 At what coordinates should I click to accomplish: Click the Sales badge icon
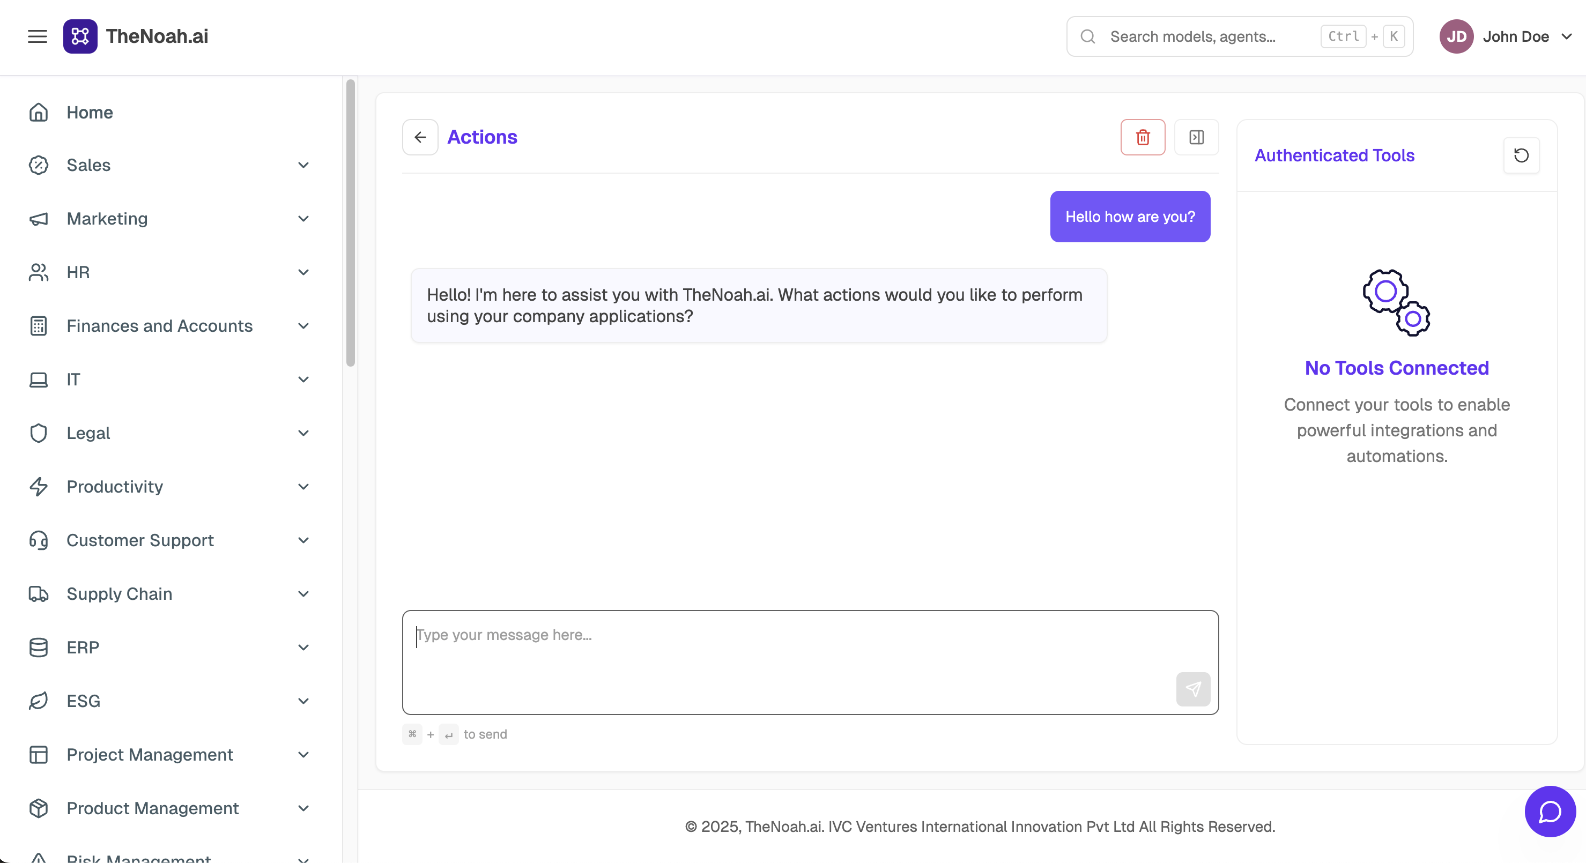(x=38, y=165)
